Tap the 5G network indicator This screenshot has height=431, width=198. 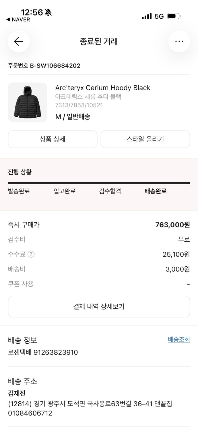[x=159, y=16]
